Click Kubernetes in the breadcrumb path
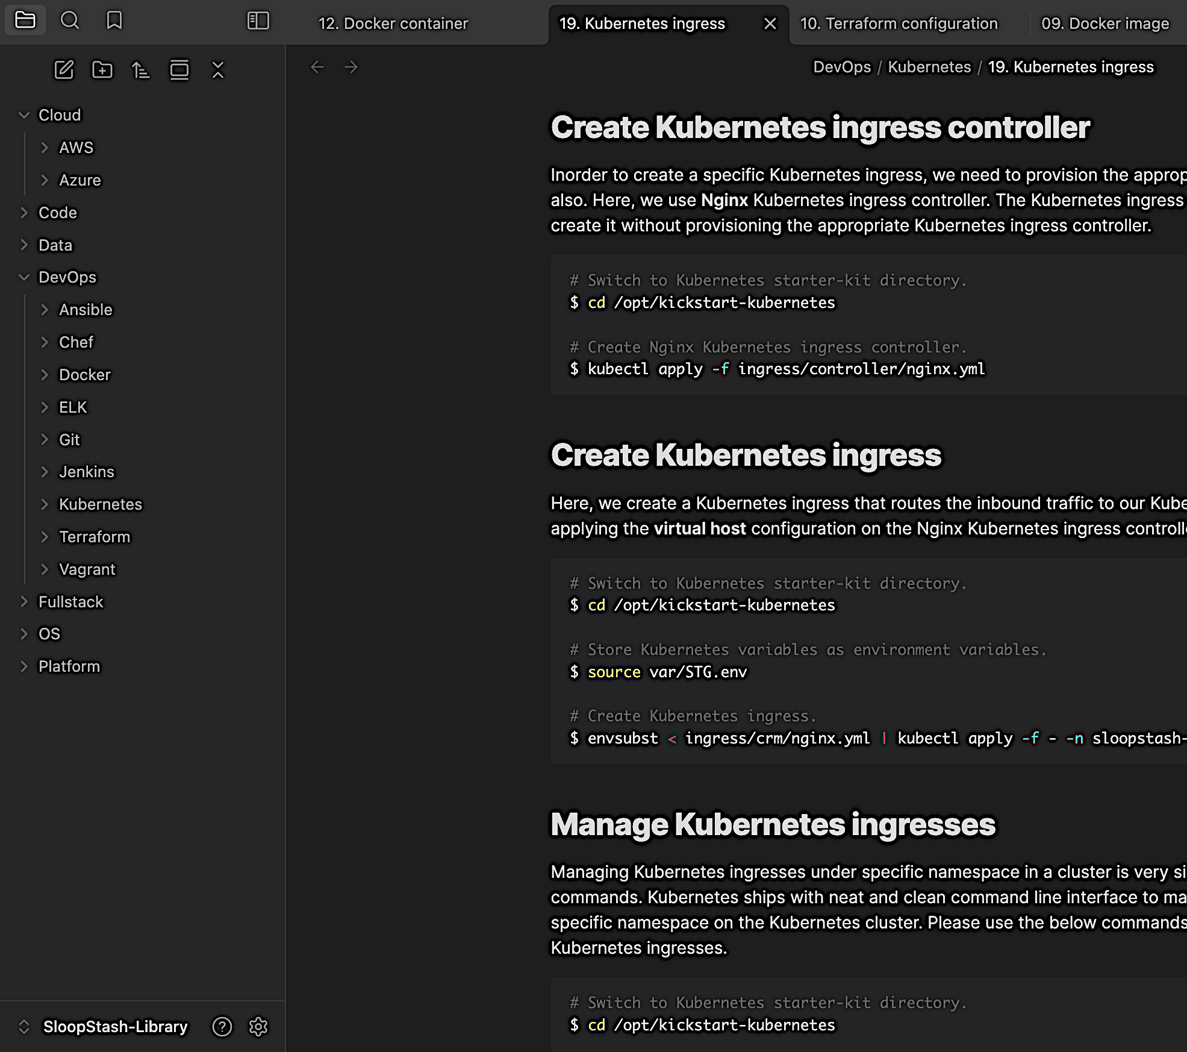The width and height of the screenshot is (1187, 1052). [929, 67]
